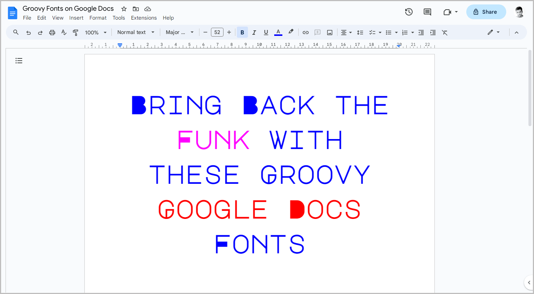Image resolution: width=534 pixels, height=294 pixels.
Task: Open the Extensions menu
Action: 144,17
